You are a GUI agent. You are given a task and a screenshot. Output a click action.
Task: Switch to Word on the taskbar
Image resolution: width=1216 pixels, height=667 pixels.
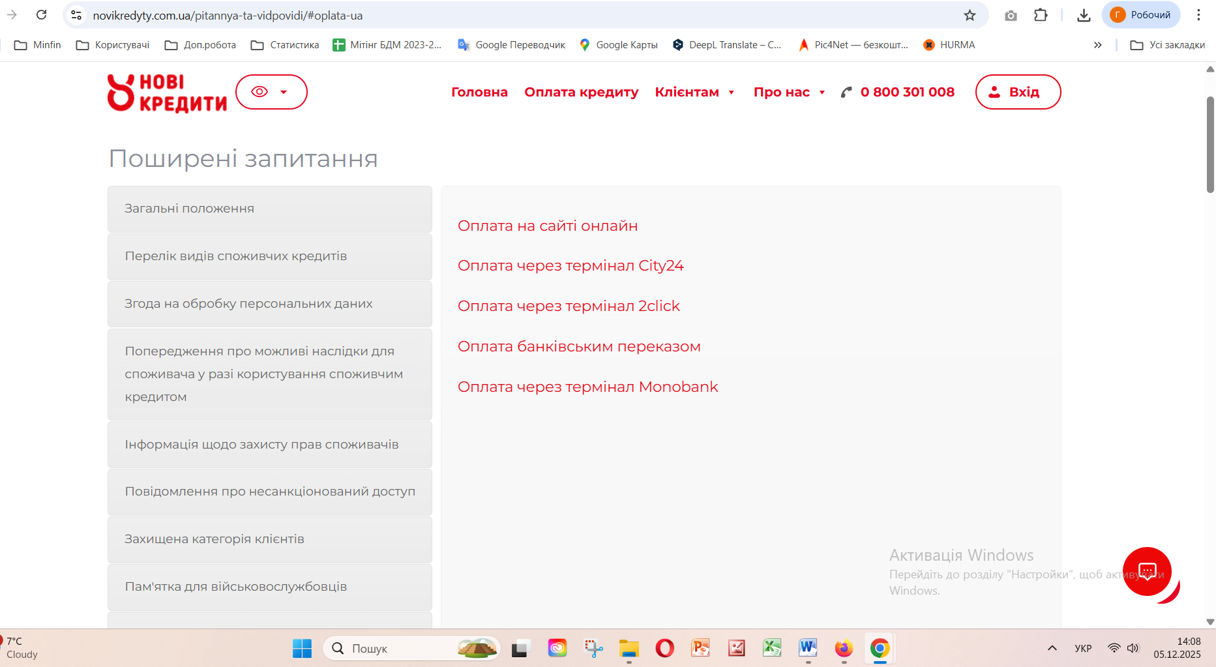pos(808,648)
